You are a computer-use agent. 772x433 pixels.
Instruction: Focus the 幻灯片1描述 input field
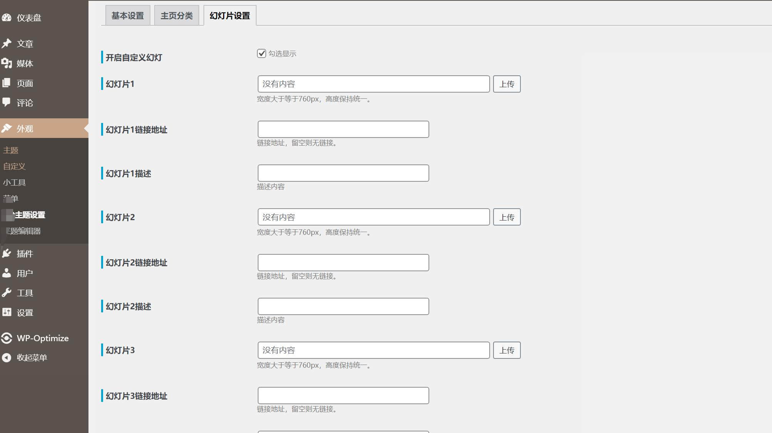(343, 173)
